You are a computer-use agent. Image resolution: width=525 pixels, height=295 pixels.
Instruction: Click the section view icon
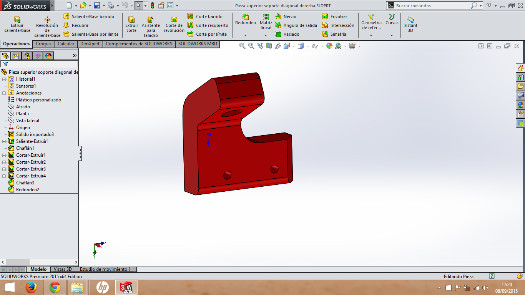(x=269, y=46)
